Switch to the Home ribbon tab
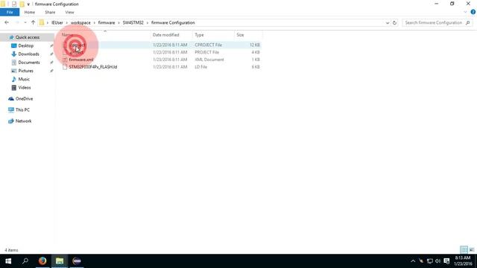The height and width of the screenshot is (268, 477). point(30,12)
